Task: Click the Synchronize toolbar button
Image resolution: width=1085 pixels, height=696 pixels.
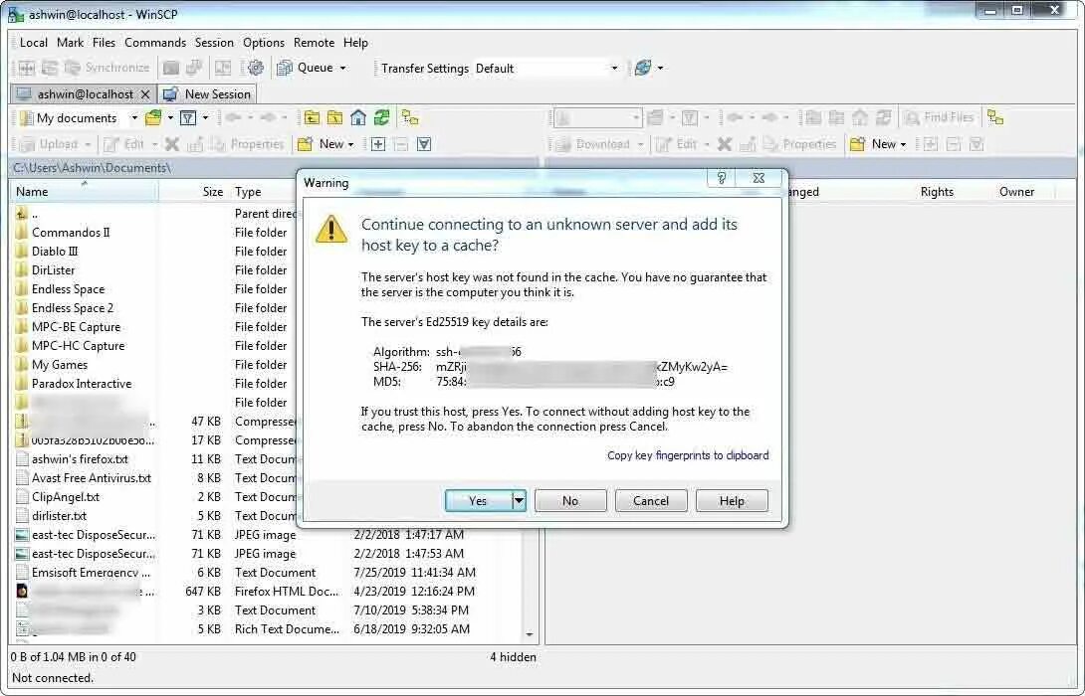Action: (108, 68)
